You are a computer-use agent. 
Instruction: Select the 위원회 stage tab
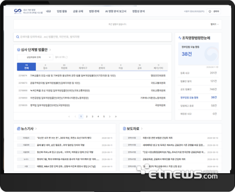(x=64, y=66)
